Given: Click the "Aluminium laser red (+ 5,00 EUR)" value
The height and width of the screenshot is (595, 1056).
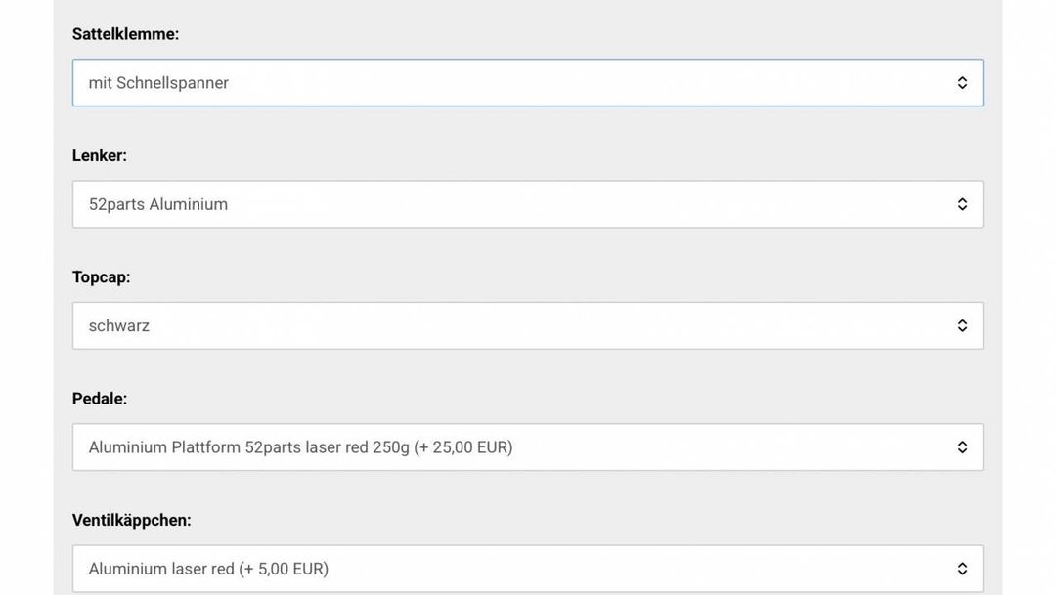Looking at the screenshot, I should tap(208, 569).
